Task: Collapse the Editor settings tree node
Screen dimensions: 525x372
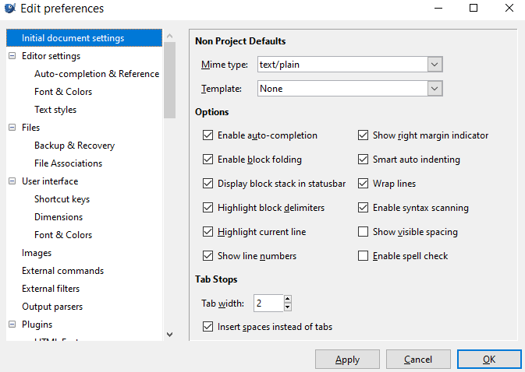Action: 12,56
